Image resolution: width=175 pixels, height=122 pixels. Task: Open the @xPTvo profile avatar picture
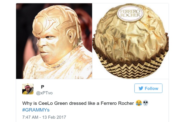point(28,89)
